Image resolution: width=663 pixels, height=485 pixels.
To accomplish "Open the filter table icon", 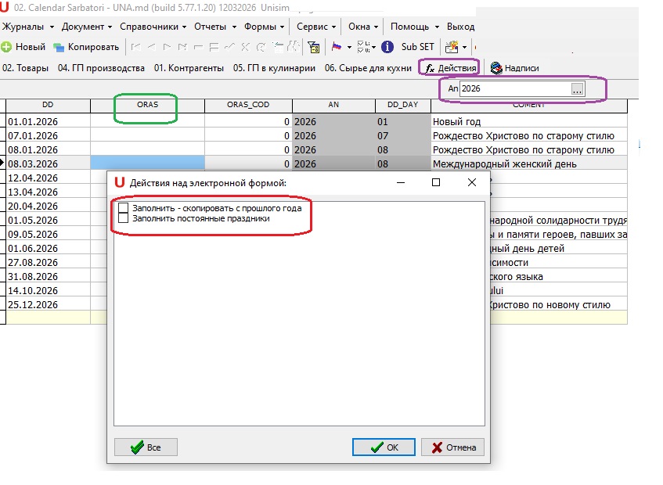I will point(314,47).
